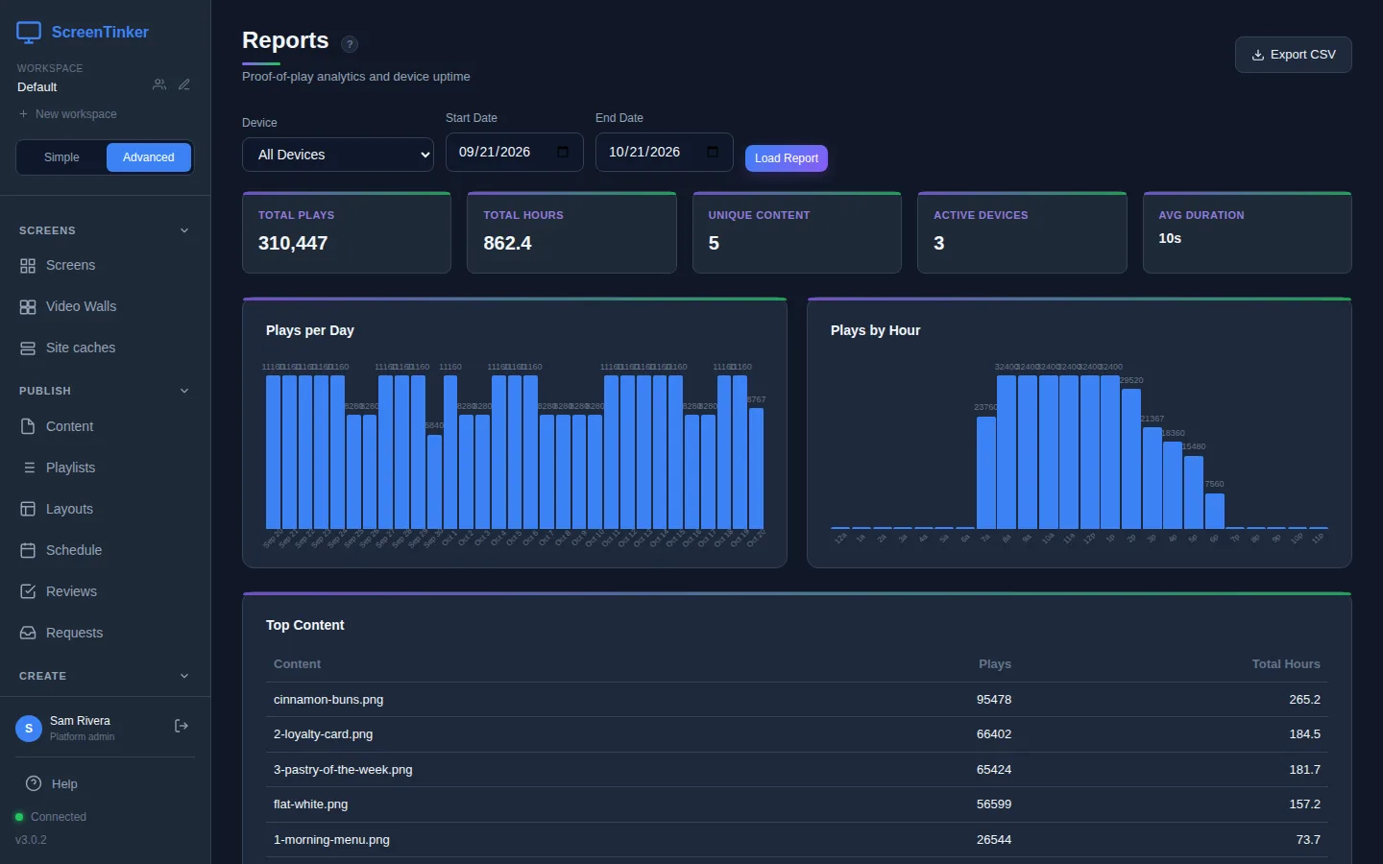1383x864 pixels.
Task: Click flat-white.png content name
Action: 310,804
